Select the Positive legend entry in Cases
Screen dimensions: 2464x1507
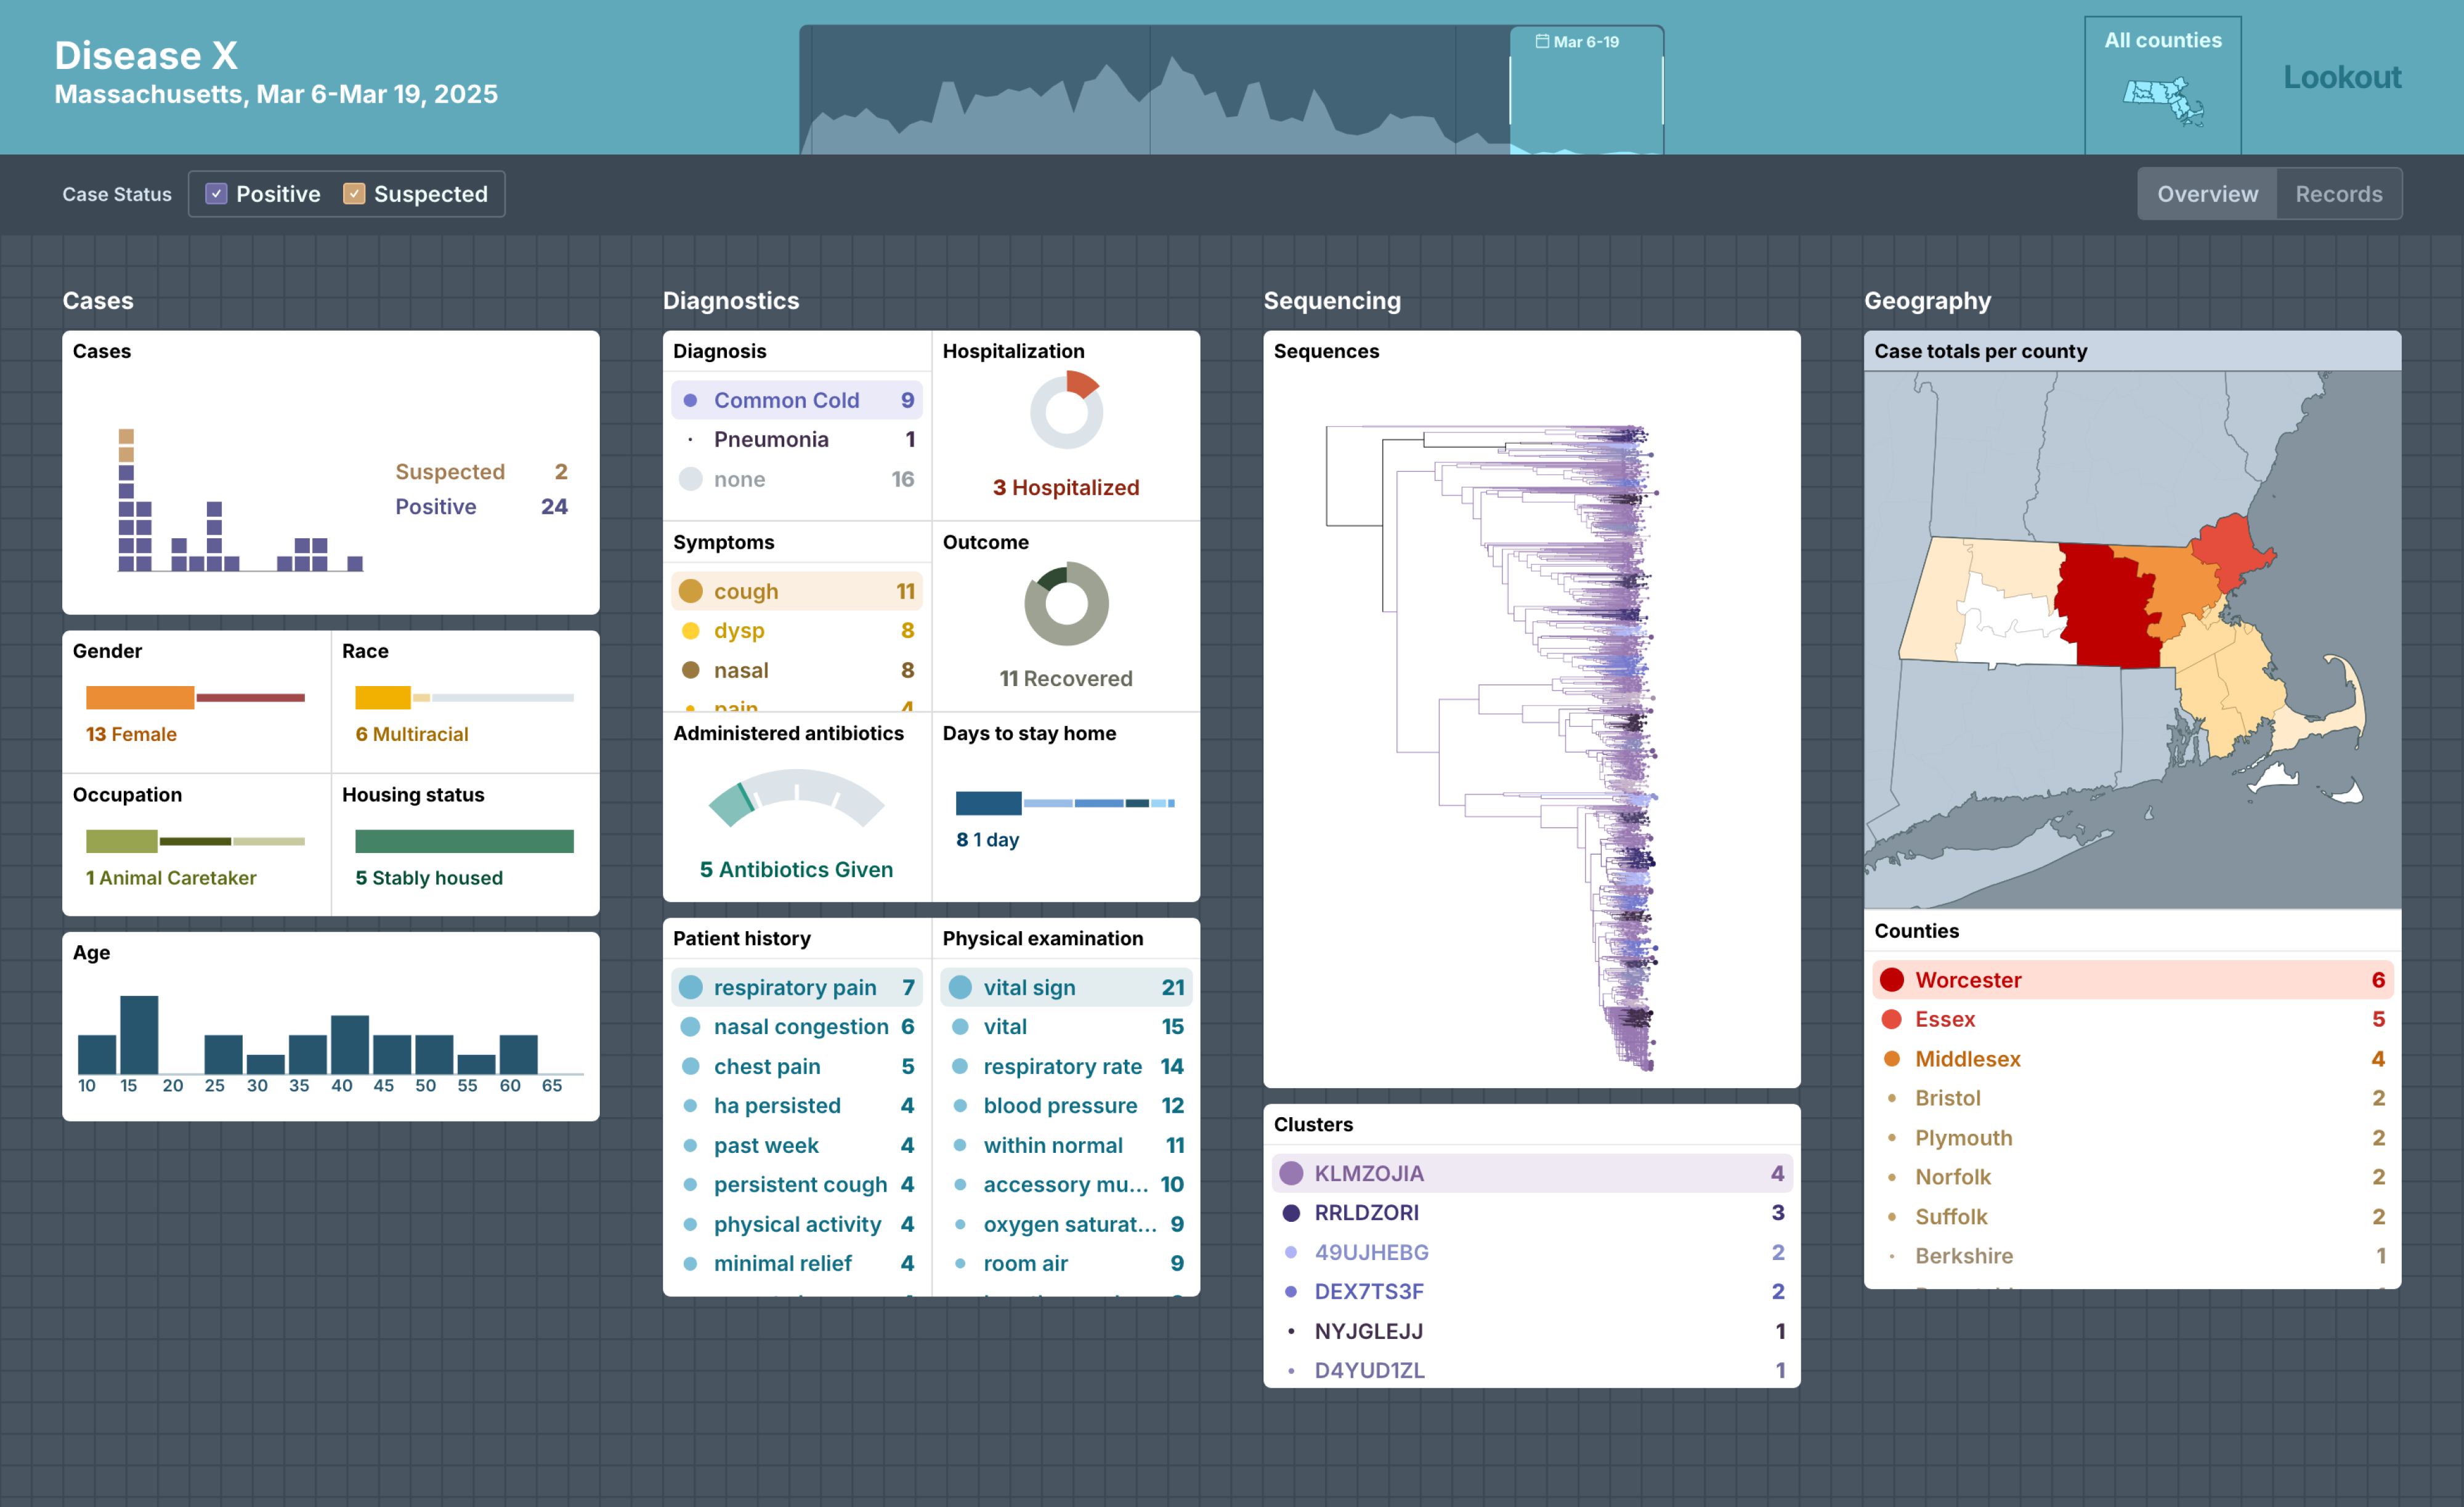(481, 506)
